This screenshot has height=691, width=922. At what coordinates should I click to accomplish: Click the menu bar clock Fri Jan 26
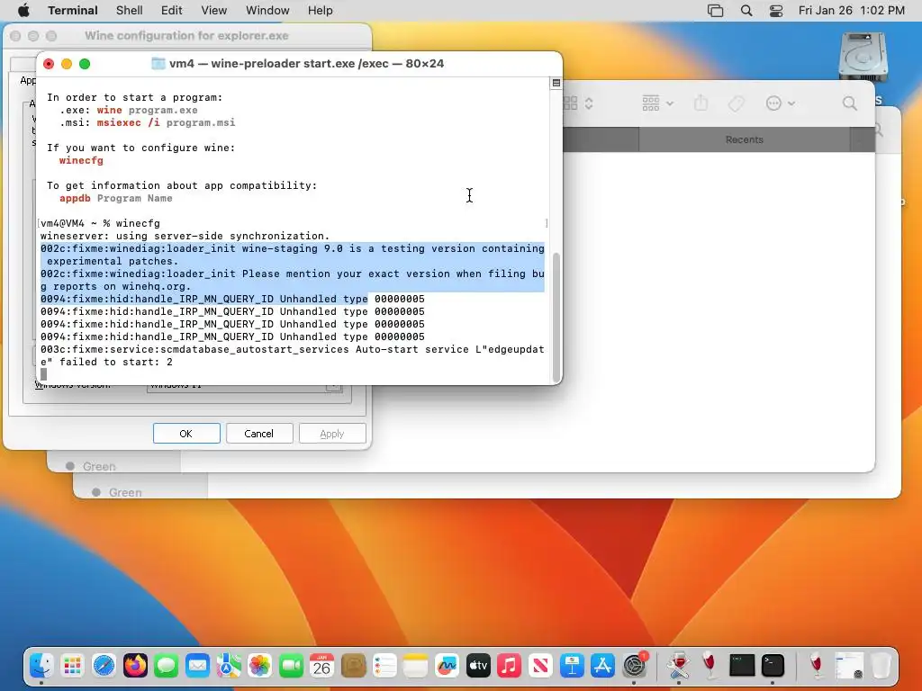[x=852, y=11]
